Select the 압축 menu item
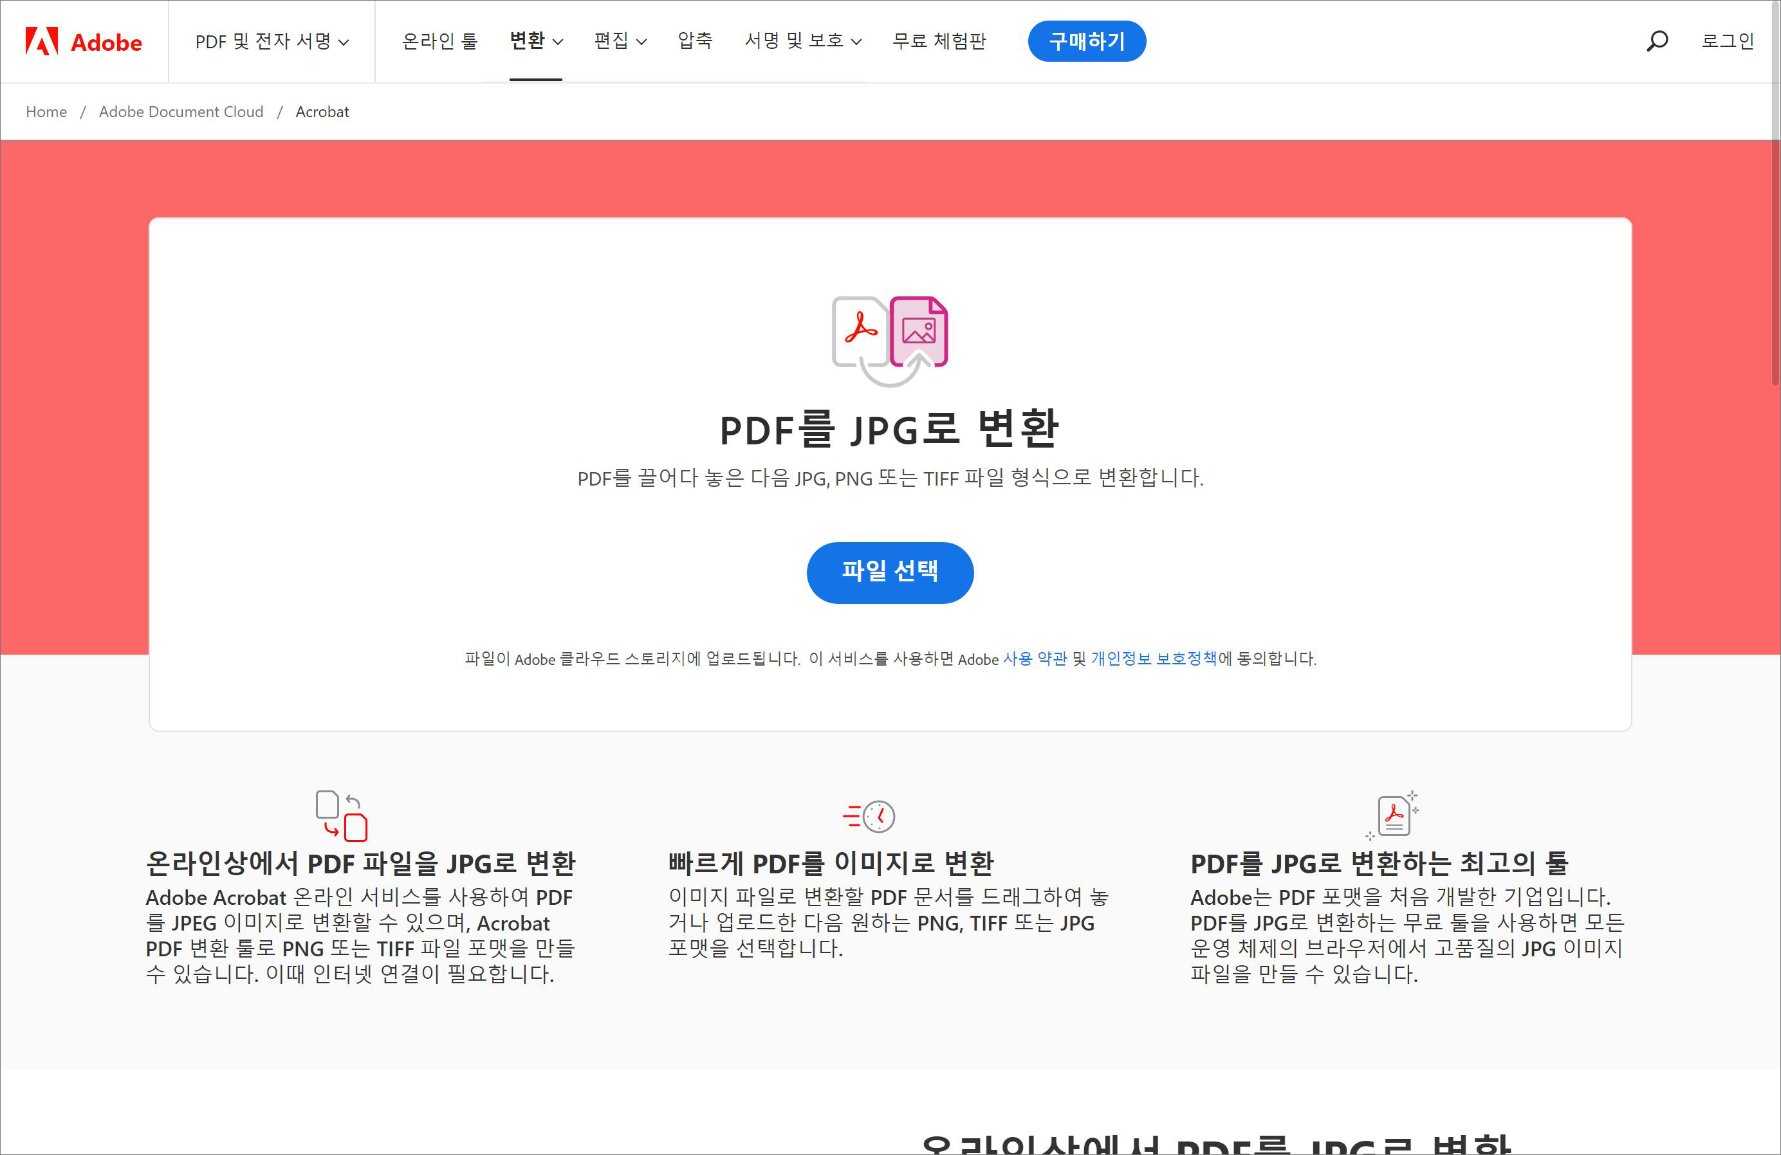The height and width of the screenshot is (1155, 1781). point(694,41)
